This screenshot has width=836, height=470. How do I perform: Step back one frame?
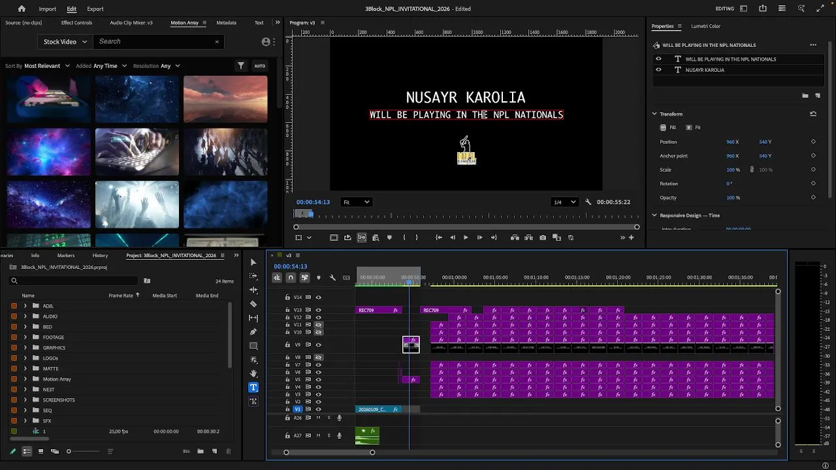pyautogui.click(x=453, y=238)
